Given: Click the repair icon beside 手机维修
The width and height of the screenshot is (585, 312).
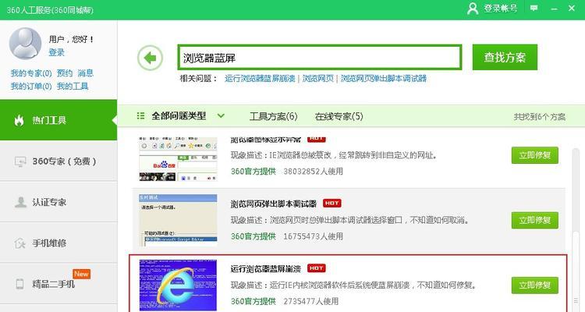Looking at the screenshot, I should coord(19,243).
